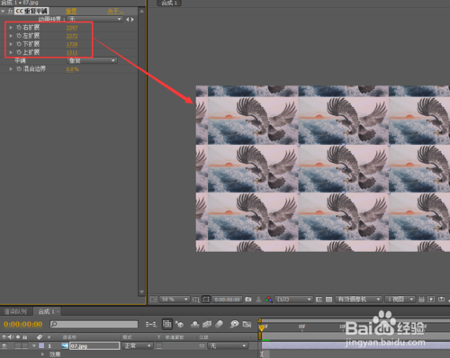Click timeline timecode 0:00:00:00
This screenshot has width=450, height=358.
coord(23,324)
